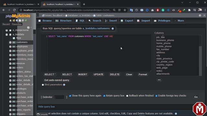Click the green log out icon in navigation panel
207x116 pixels.
tap(14, 20)
